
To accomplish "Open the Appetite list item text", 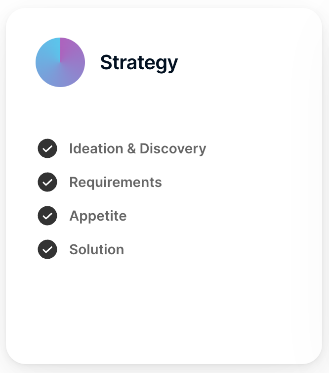I will coord(98,216).
